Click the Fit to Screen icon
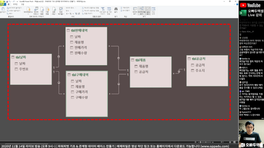 (x=195, y=142)
